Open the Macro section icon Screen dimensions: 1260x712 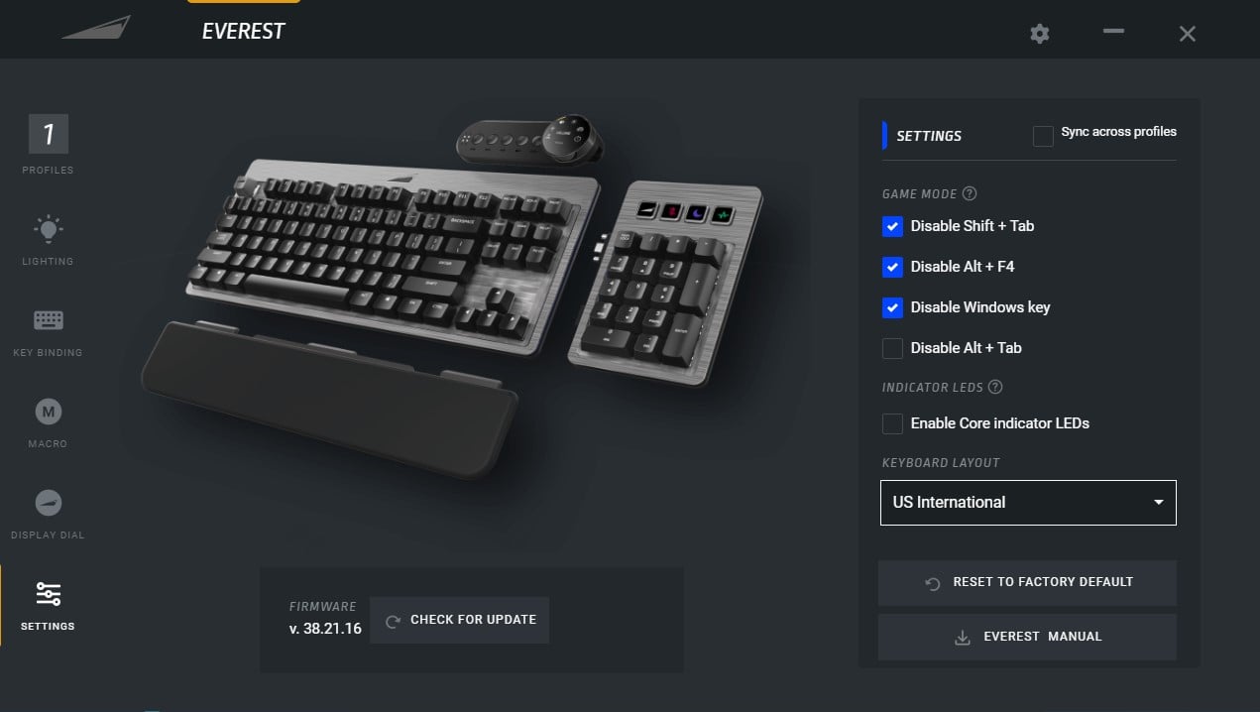(48, 411)
